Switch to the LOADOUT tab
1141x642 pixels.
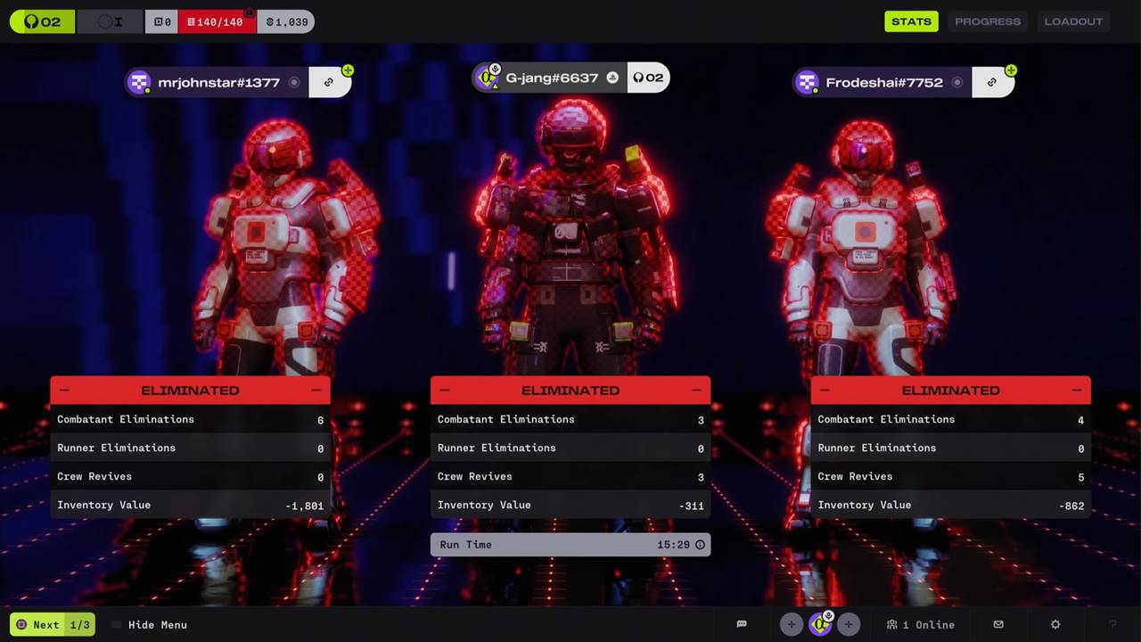[x=1073, y=21]
